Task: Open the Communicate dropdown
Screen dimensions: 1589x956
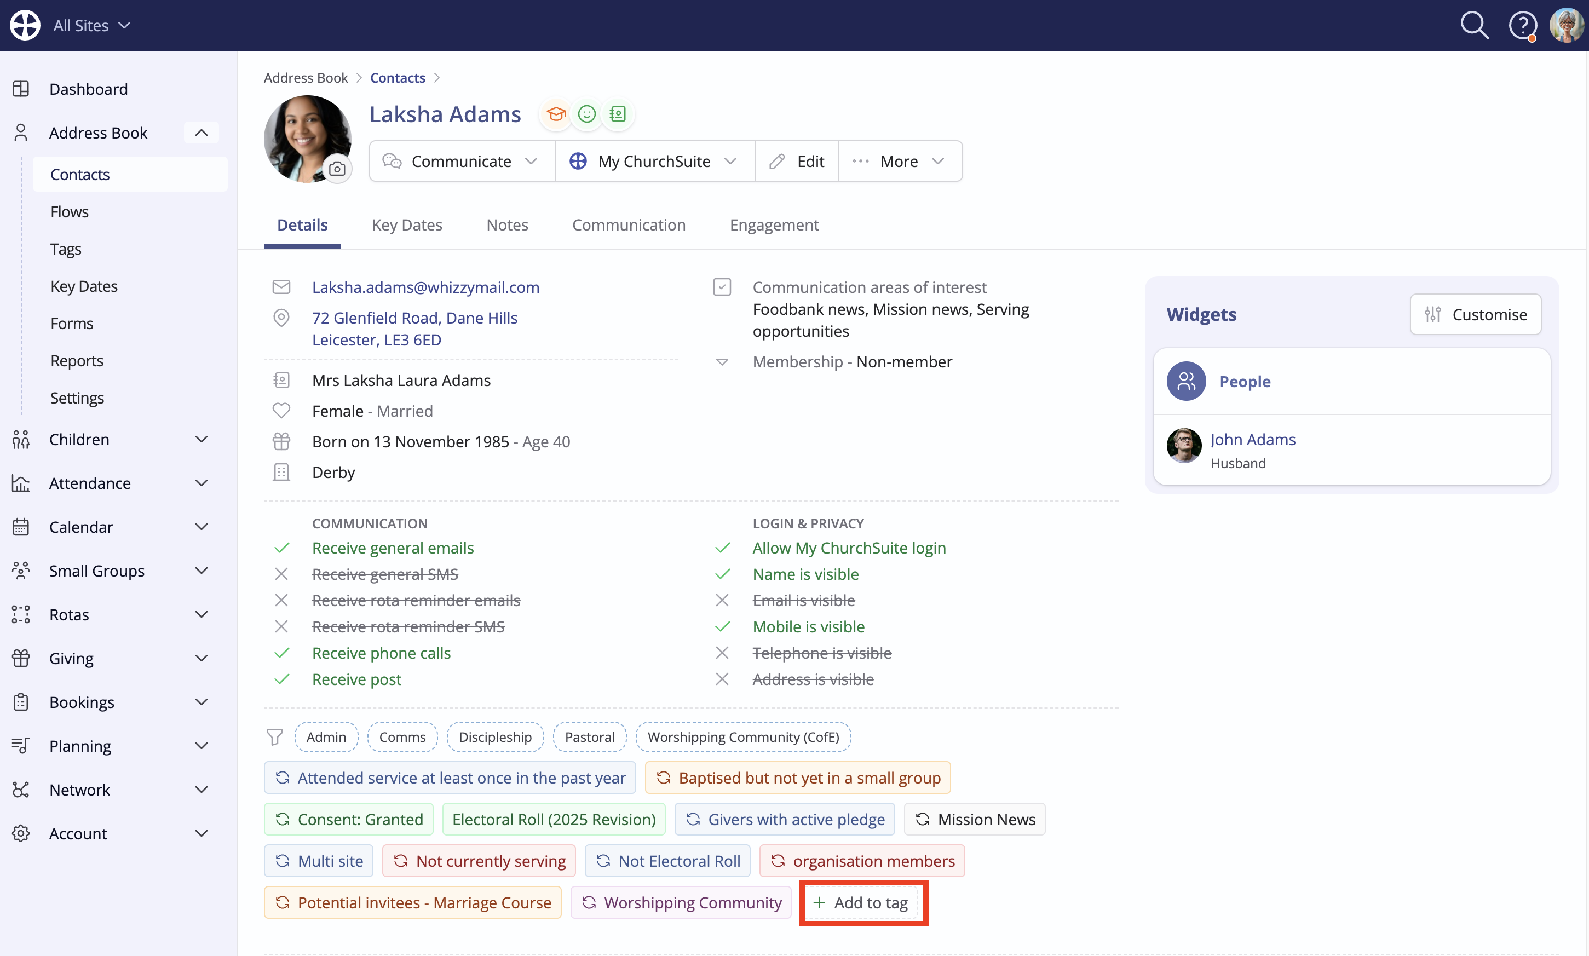Action: [462, 161]
